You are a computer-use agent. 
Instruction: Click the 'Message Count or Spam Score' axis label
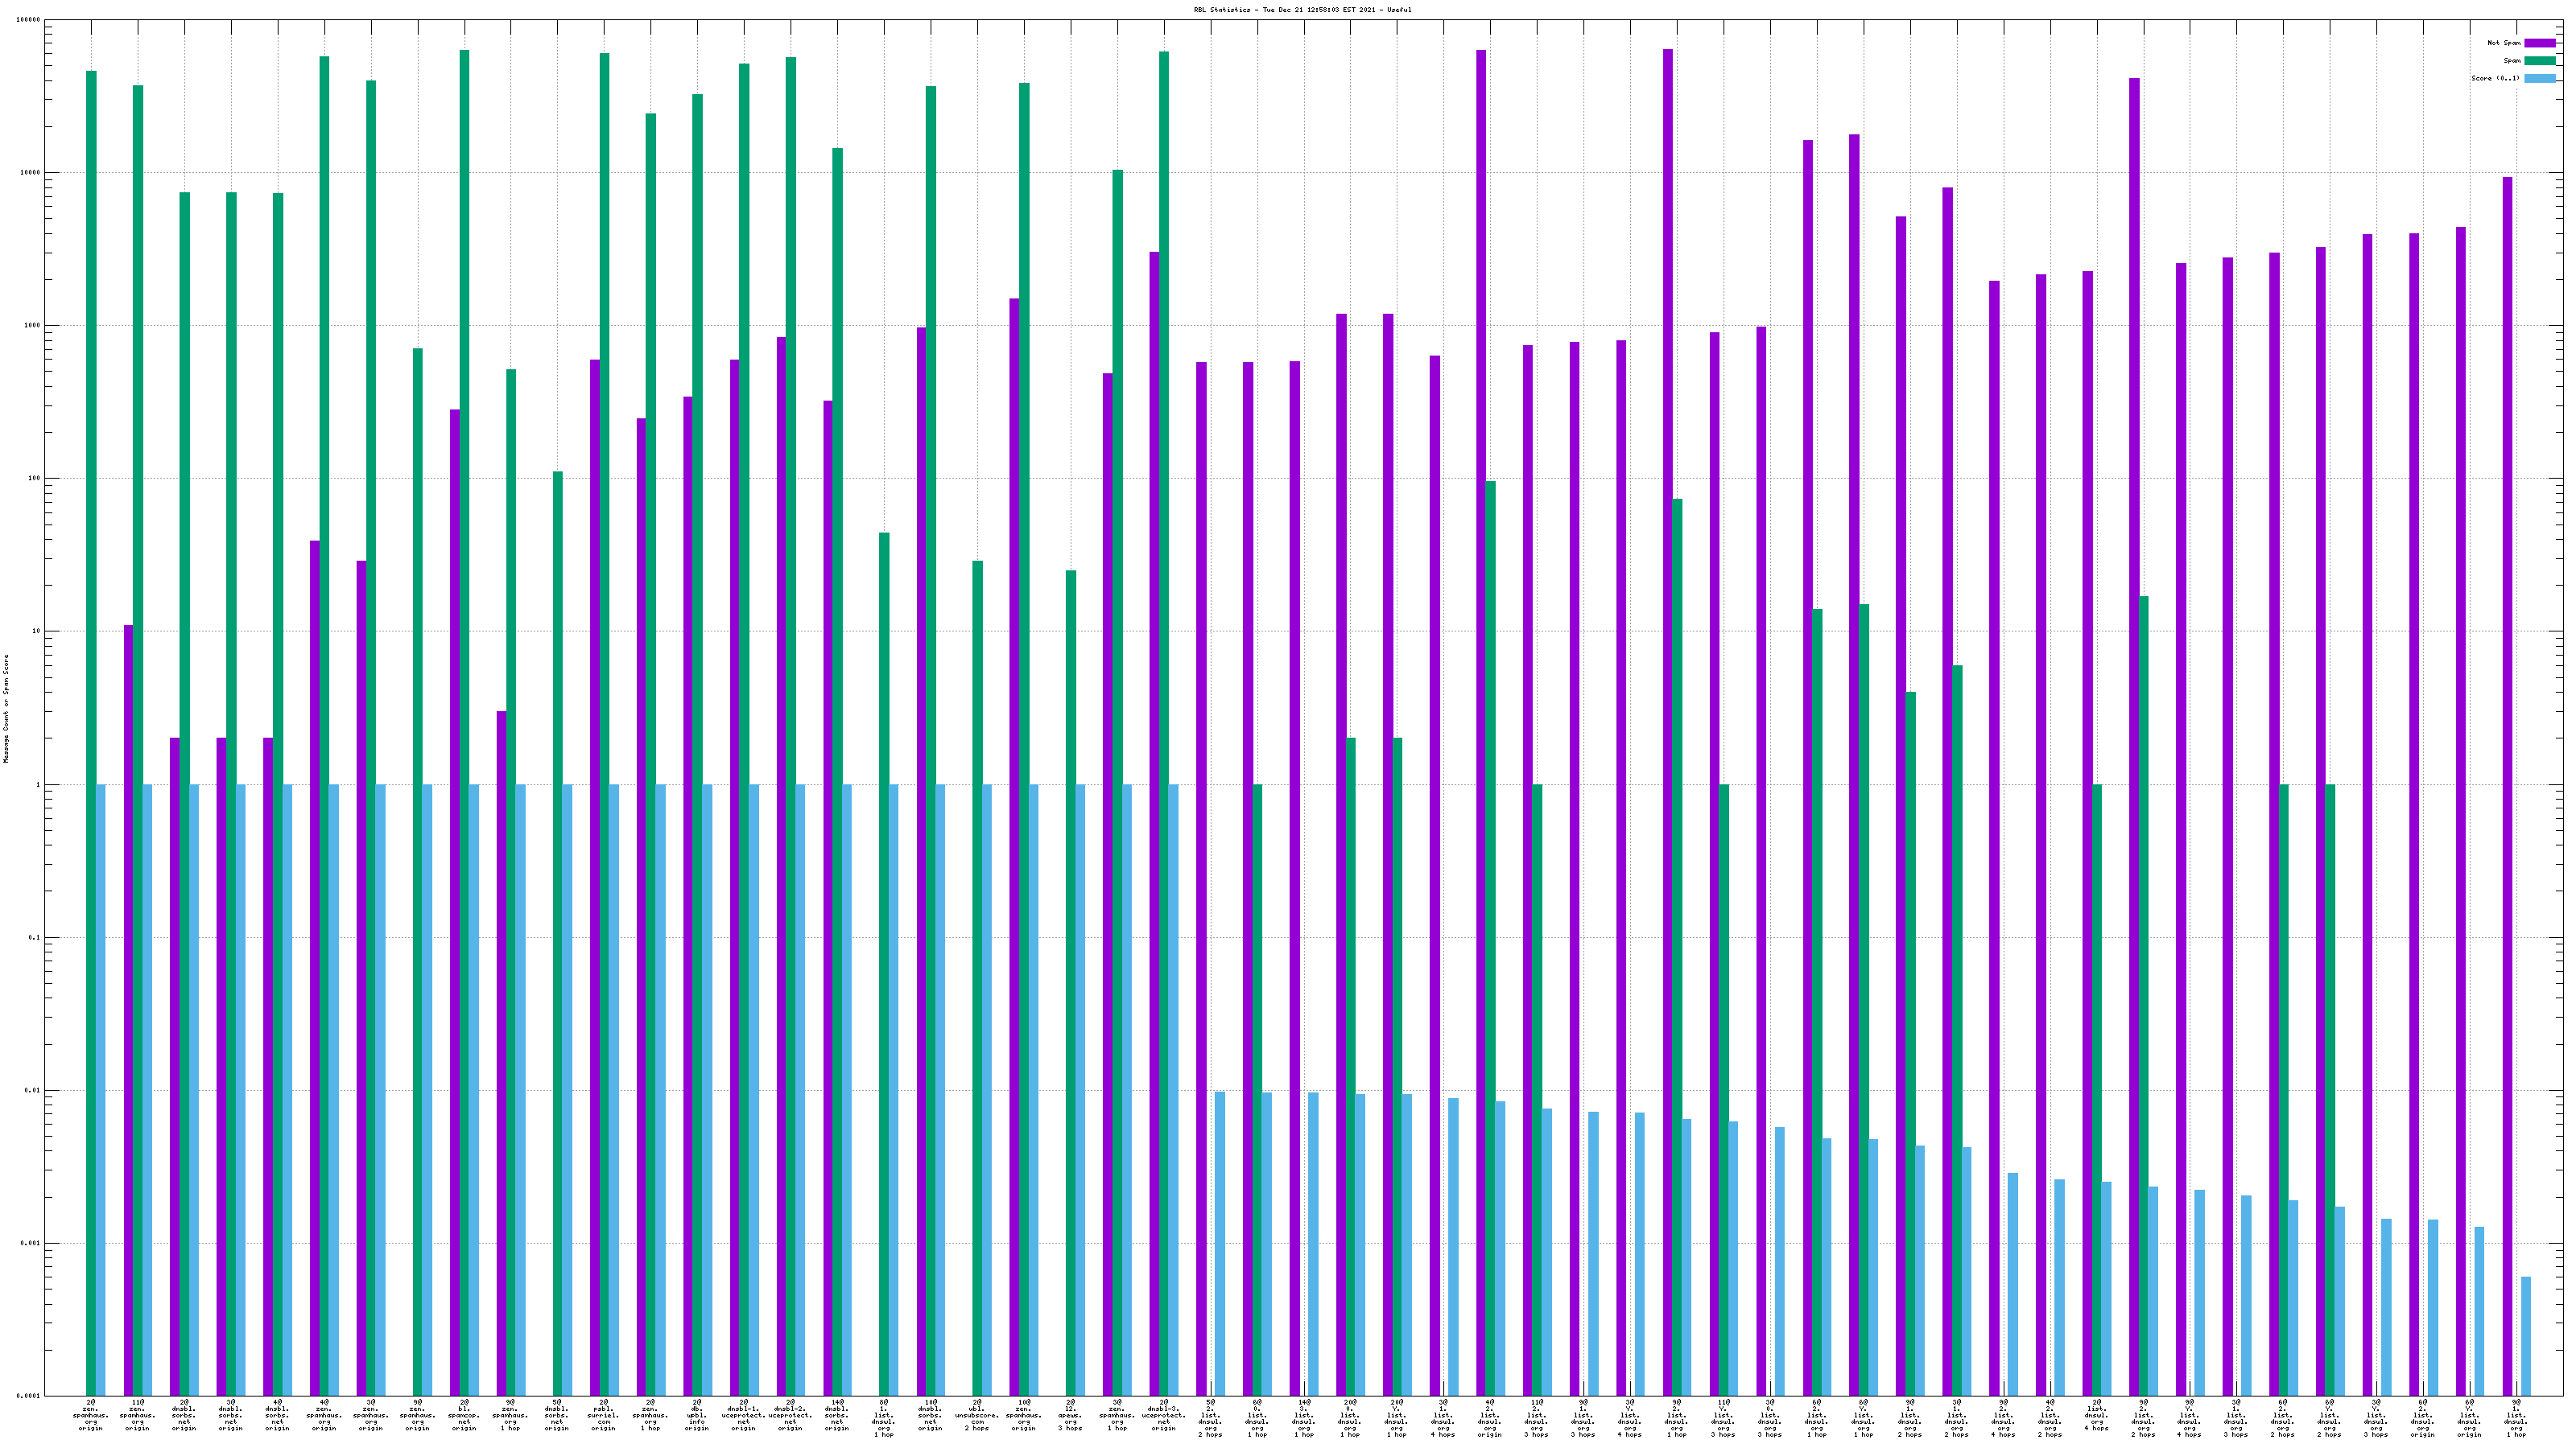(x=6, y=709)
